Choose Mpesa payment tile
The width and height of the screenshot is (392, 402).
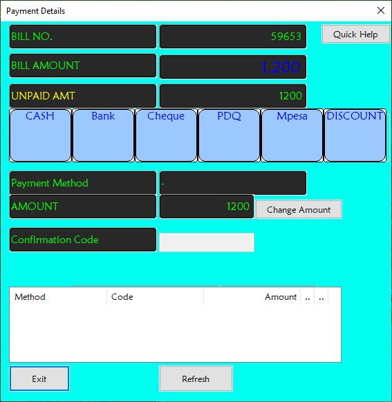click(x=292, y=135)
